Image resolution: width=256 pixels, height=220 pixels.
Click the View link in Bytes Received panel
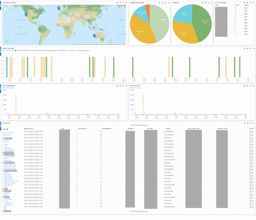click(130, 88)
